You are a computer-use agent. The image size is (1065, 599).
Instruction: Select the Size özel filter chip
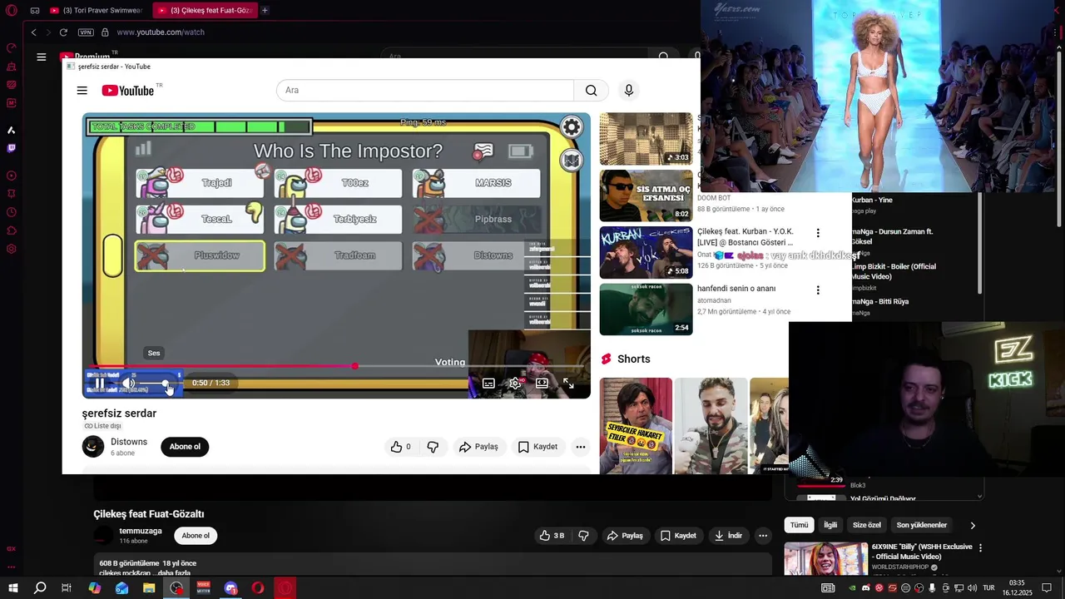867,525
